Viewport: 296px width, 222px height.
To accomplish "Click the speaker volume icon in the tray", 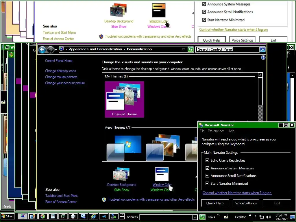I will [x=268, y=217].
